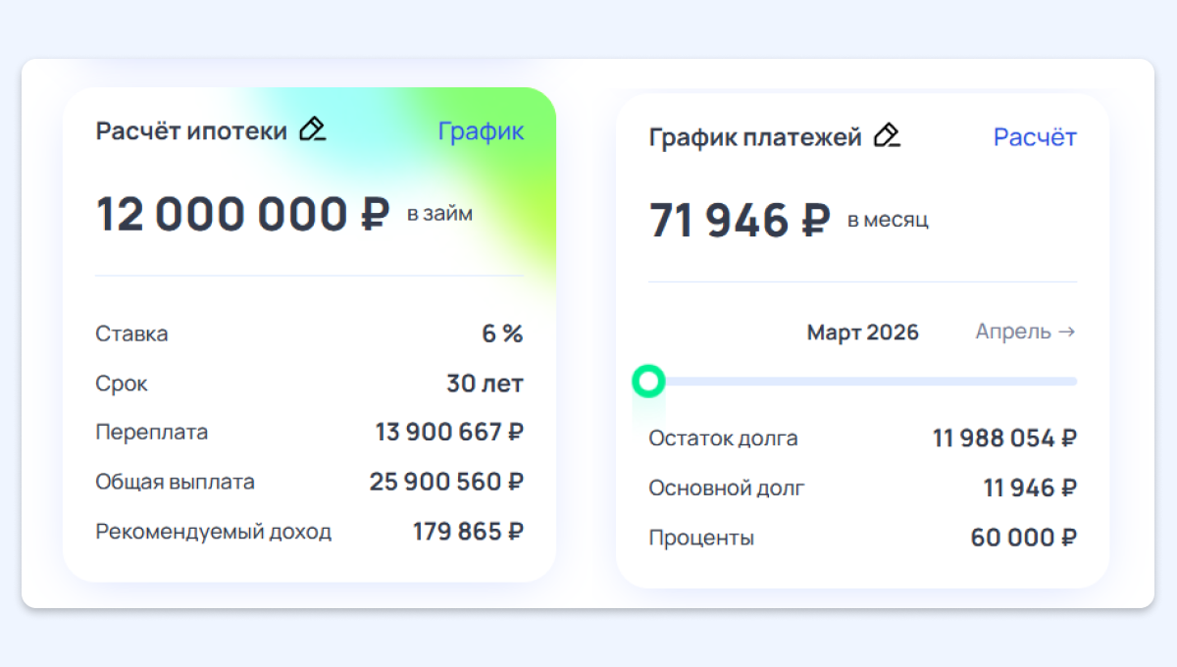Click the edit pencil icon beside Расчёт ипотеки
This screenshot has height=667, width=1177.
(x=313, y=129)
